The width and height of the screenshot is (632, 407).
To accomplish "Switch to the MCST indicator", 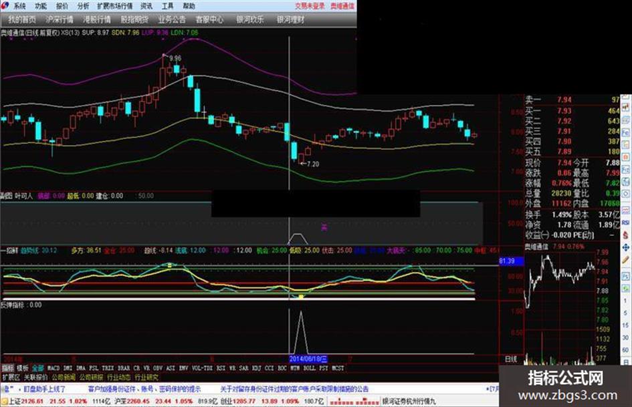I will 338,368.
